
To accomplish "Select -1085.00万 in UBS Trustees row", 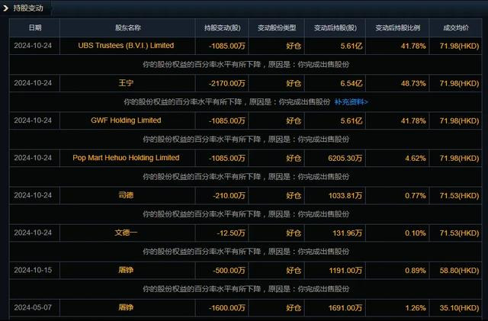I will (227, 46).
